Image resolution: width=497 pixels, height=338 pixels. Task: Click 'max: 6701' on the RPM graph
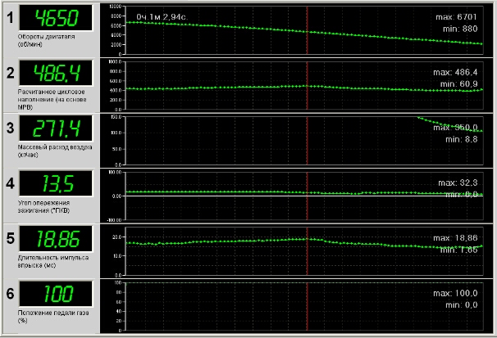tap(456, 16)
